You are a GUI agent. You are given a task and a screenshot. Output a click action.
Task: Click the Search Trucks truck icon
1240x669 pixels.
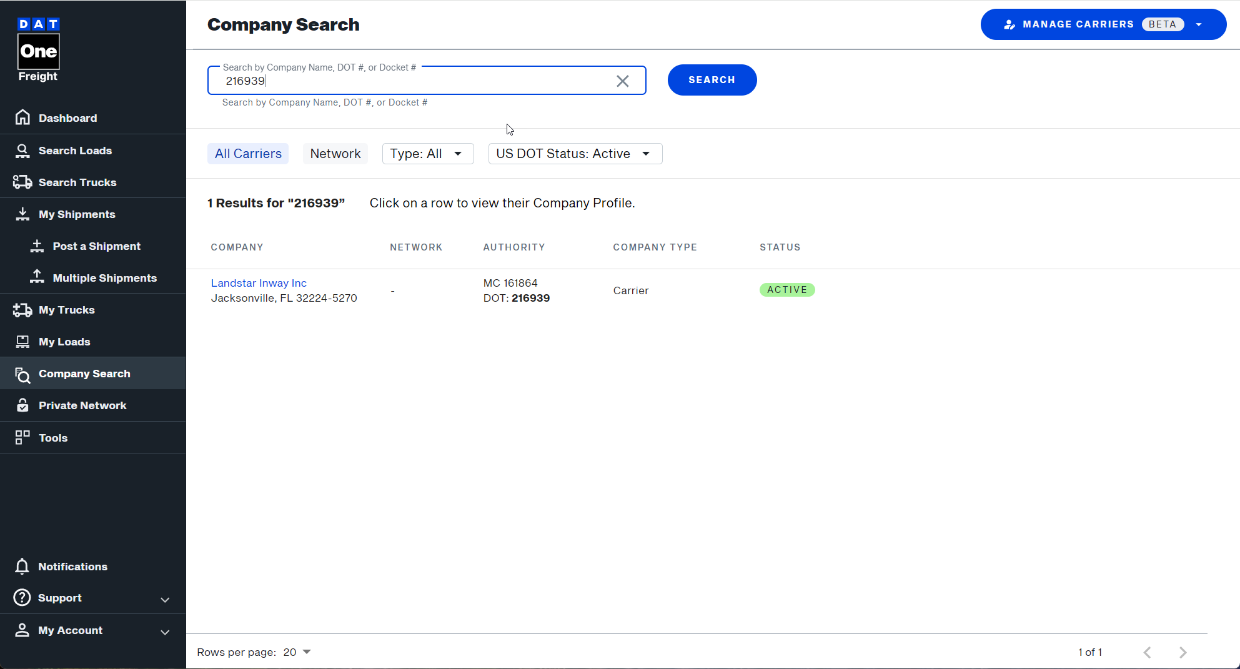pyautogui.click(x=22, y=182)
